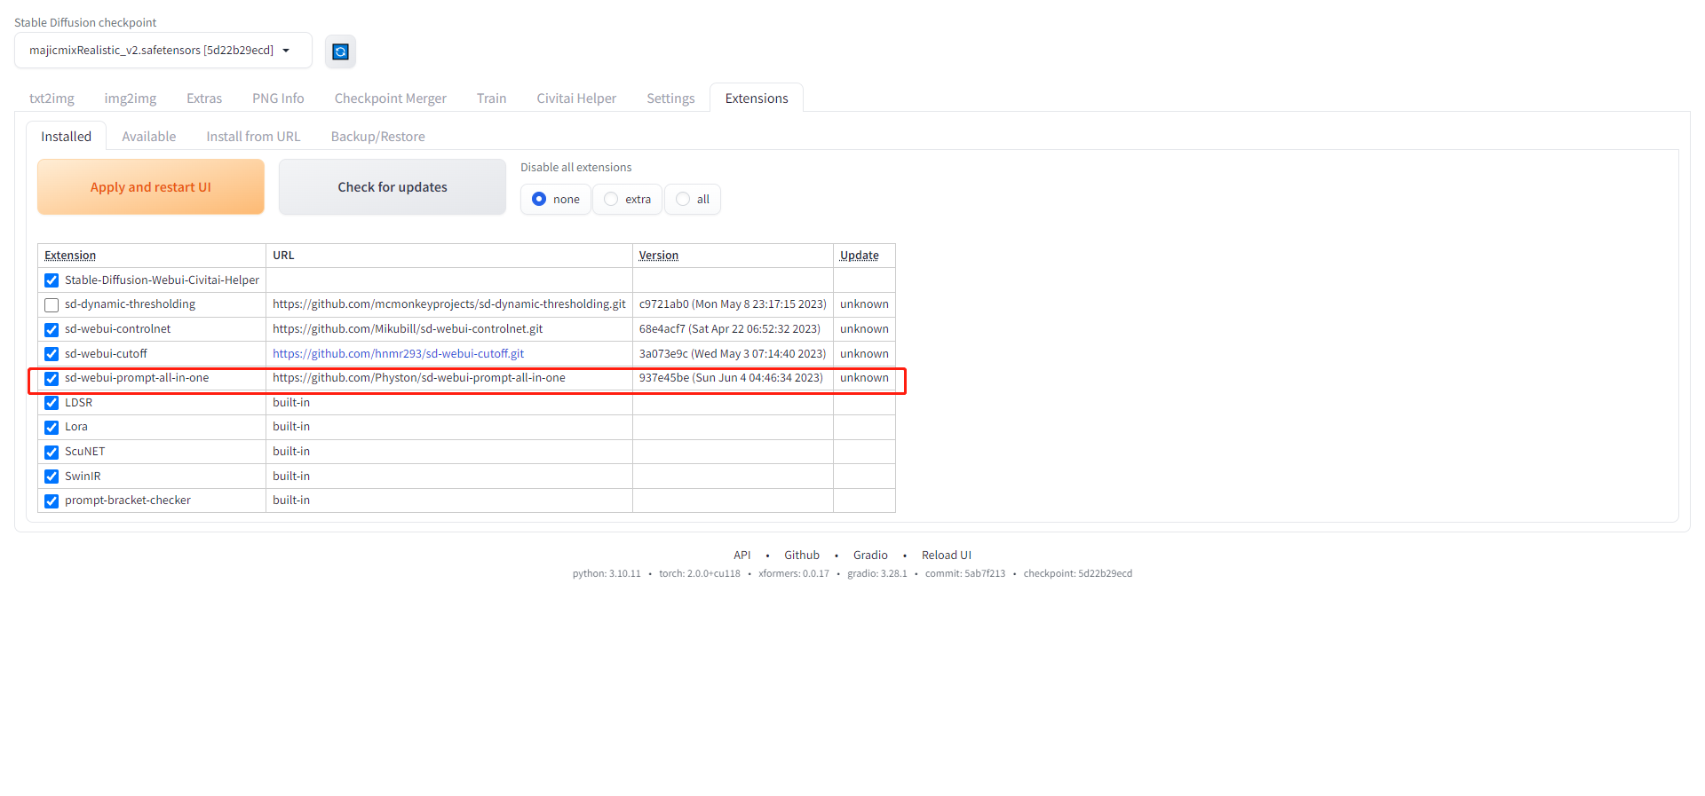Click the Reload UI footer link
This screenshot has width=1705, height=796.
tap(946, 556)
